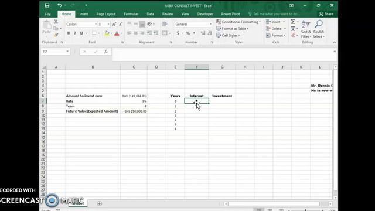Increase decimal places

coord(203,33)
